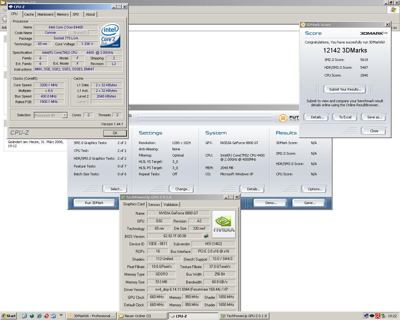Click the taskbar clock showing 19:22

coord(392,316)
